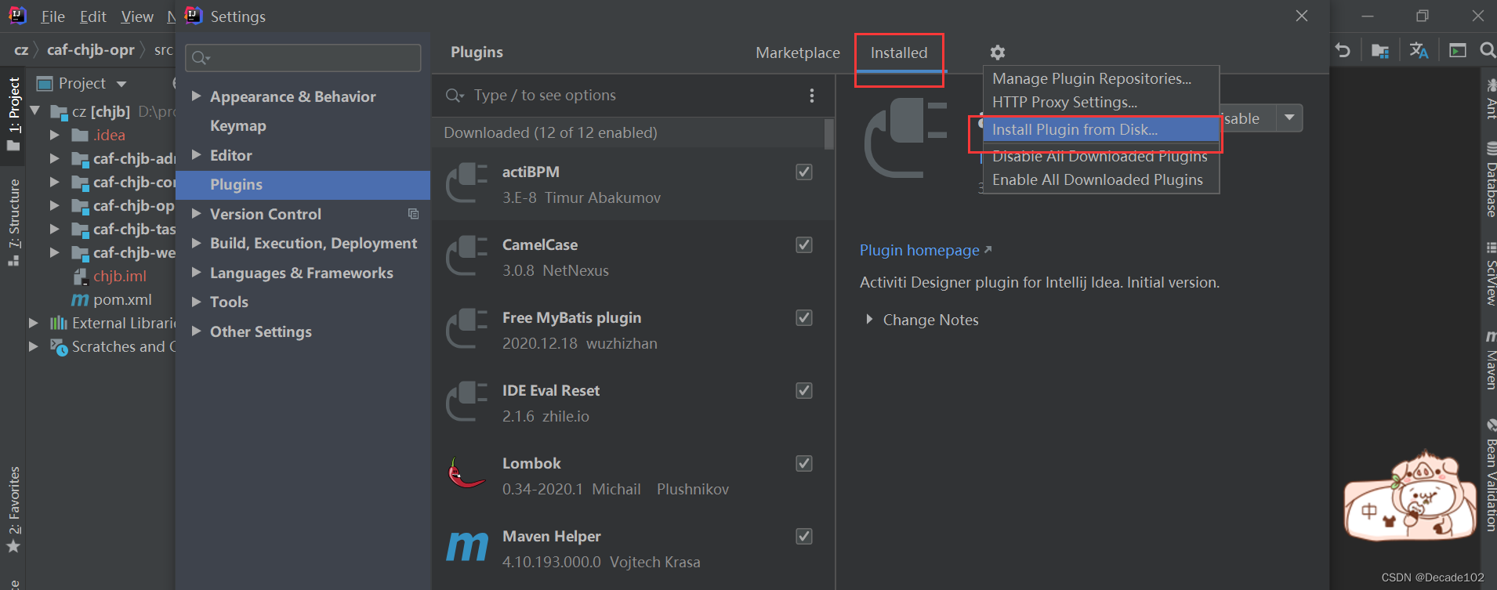Toggle the IDE Eval Reset checkbox
The height and width of the screenshot is (590, 1497).
[804, 391]
